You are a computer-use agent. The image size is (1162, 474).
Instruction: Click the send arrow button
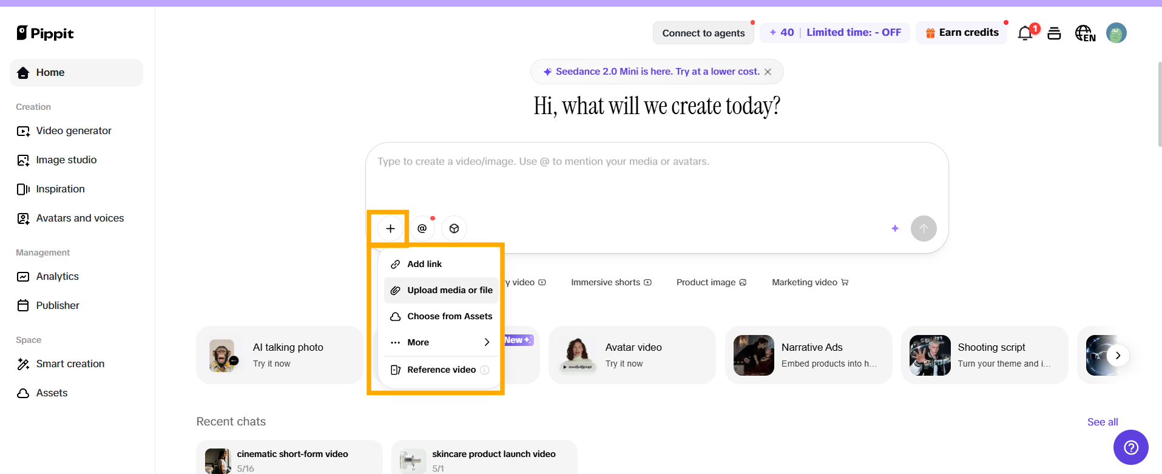pyautogui.click(x=924, y=229)
